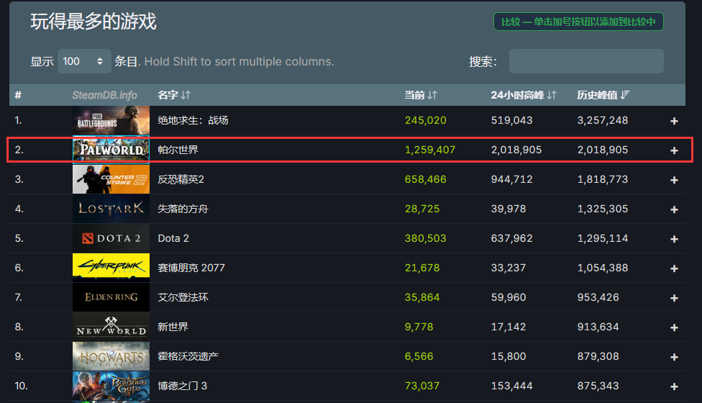The width and height of the screenshot is (702, 403).
Task: Select 24-hour peak value 944,712
Action: [511, 180]
